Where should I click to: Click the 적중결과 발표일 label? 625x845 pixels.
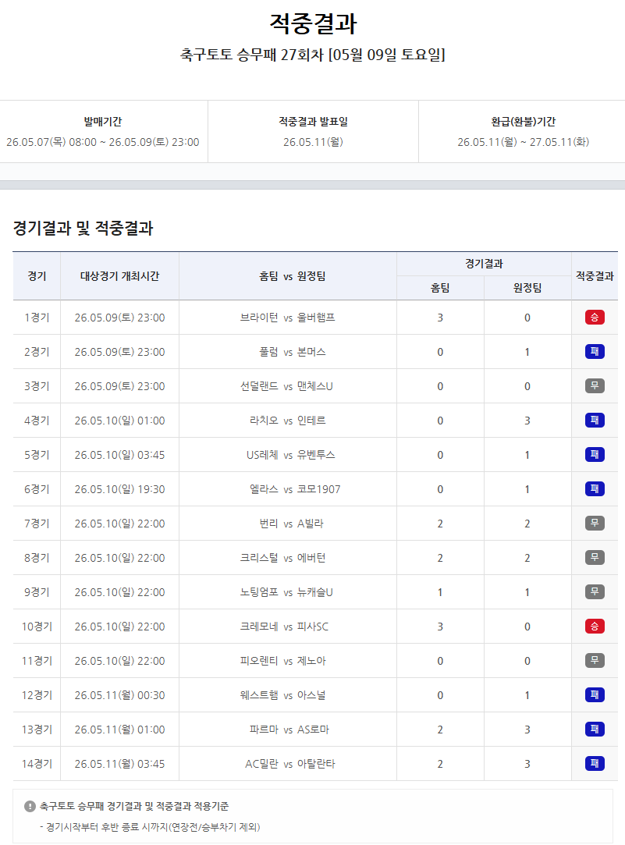coord(313,122)
